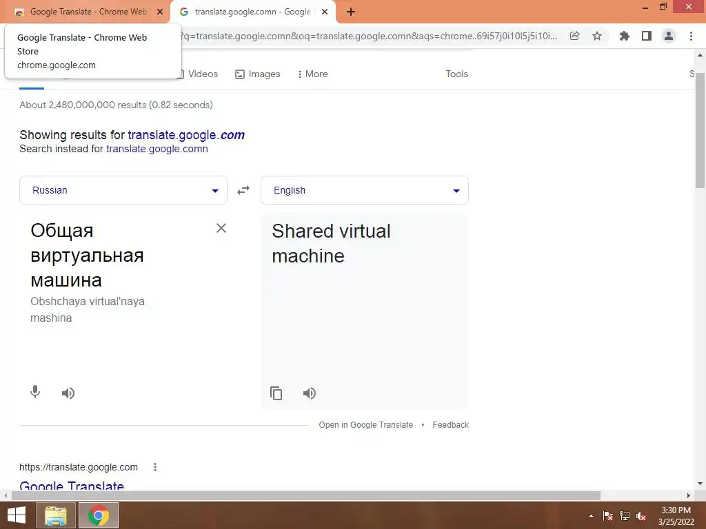This screenshot has width=706, height=529.
Task: Listen to the Russian source text
Action: 68,393
